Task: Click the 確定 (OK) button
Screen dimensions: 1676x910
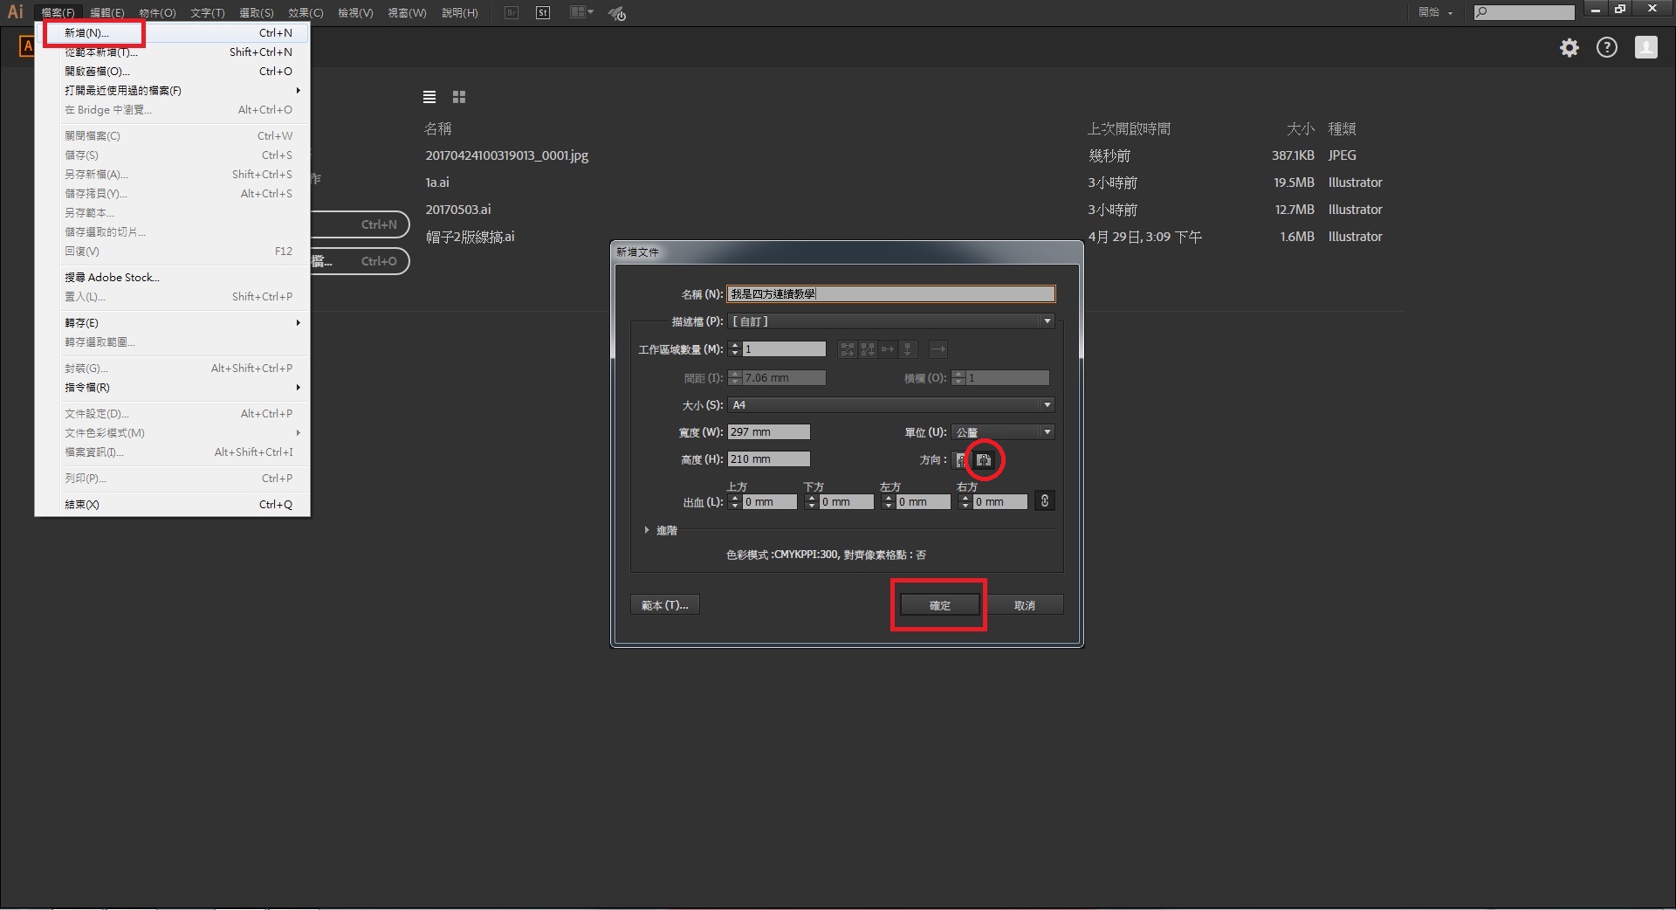Action: [939, 605]
